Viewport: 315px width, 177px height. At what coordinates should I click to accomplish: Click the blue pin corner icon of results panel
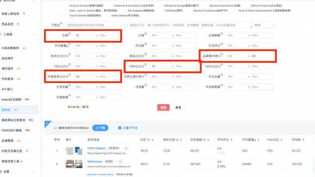47,123
